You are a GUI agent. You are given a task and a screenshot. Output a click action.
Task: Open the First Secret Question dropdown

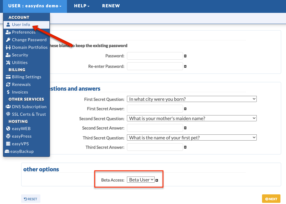(x=192, y=99)
